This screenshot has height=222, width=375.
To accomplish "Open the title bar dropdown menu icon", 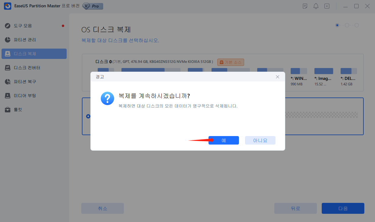I will [x=327, y=6].
